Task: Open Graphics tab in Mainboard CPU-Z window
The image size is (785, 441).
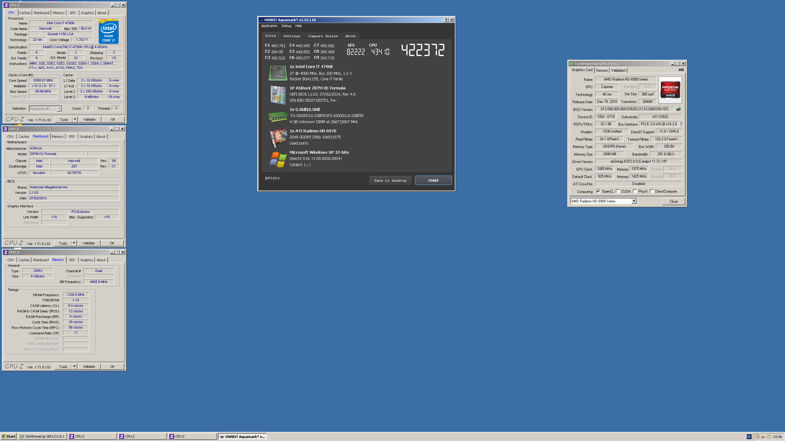Action: [86, 137]
